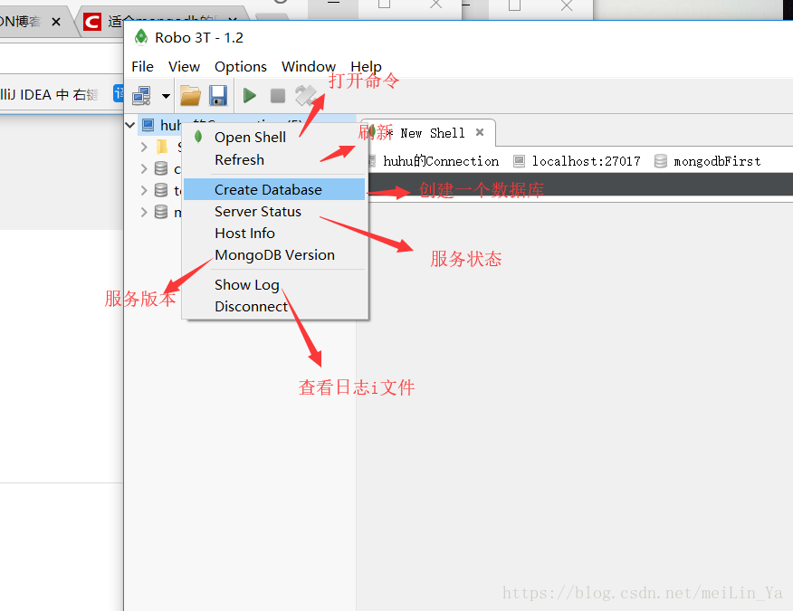Click the IntelliJ IDEA bookmark in browser
The height and width of the screenshot is (611, 793).
coord(49,94)
